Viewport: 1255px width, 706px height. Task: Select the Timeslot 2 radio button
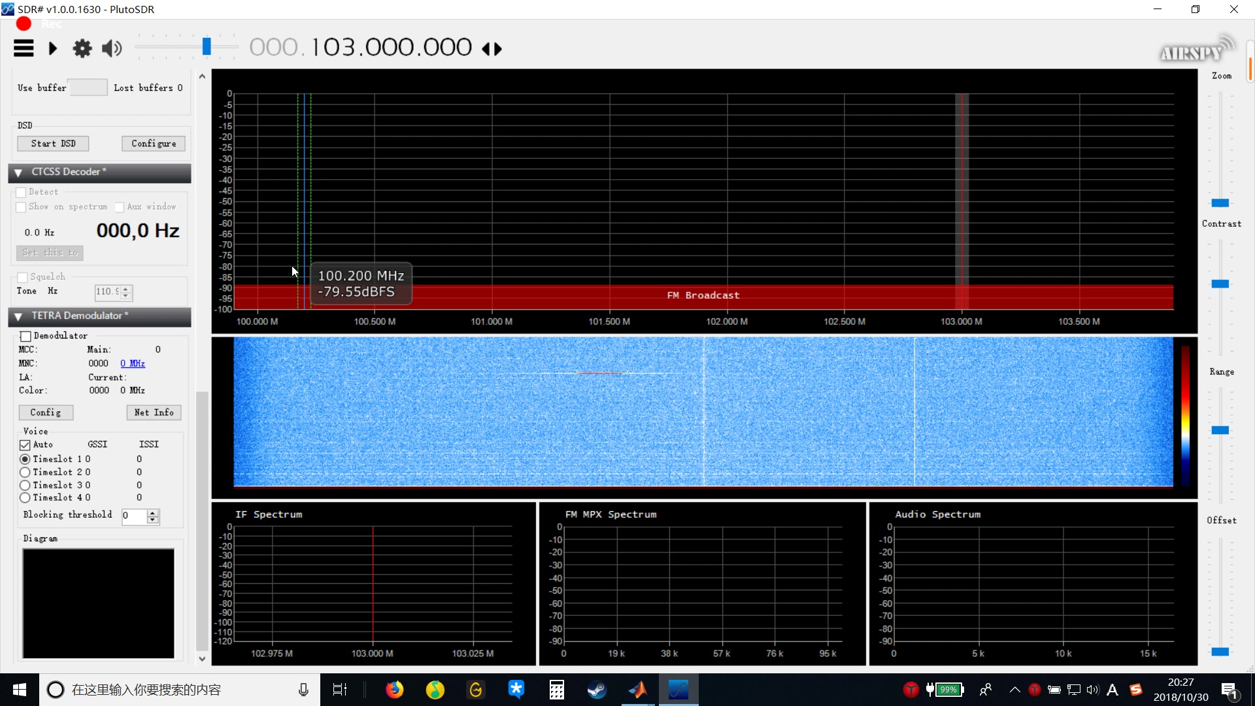click(x=25, y=471)
